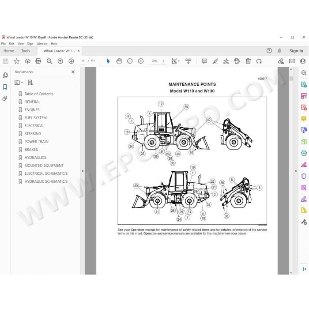Click the Save file icon
The height and width of the screenshot is (309, 309).
[6, 61]
